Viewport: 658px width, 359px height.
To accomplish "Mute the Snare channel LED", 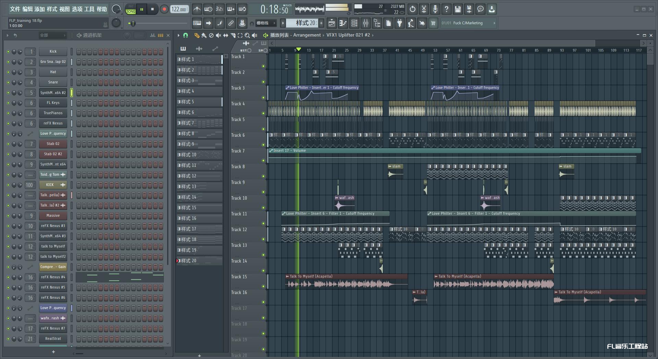I will [x=8, y=82].
